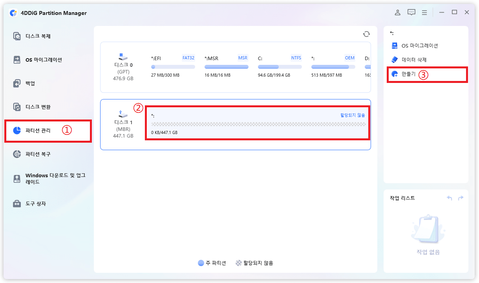Switch to 디스크 변환

click(x=38, y=107)
